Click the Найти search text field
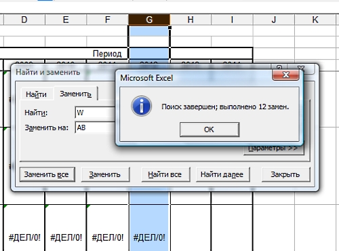The width and height of the screenshot is (339, 251). point(95,113)
